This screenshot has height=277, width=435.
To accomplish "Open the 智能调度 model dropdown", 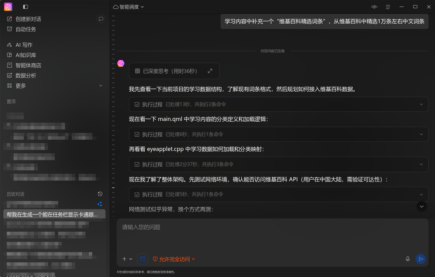I will (129, 7).
